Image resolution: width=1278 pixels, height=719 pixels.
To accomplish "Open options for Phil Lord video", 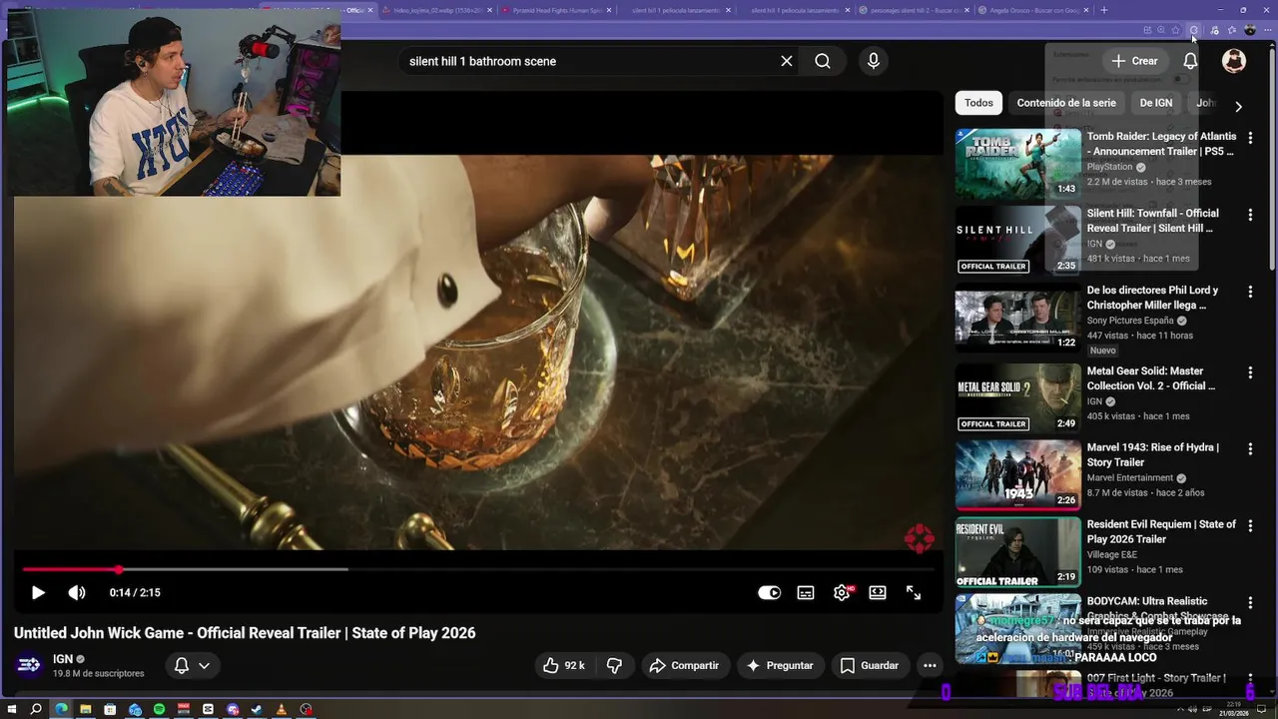I will tap(1250, 292).
